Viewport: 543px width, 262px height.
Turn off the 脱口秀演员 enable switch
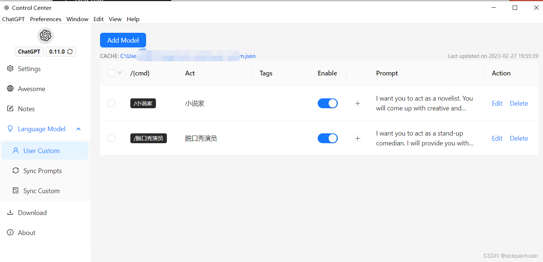click(328, 138)
